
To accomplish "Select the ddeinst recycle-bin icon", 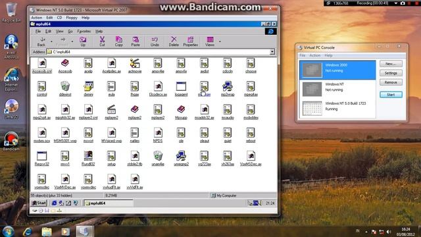I will click(65, 89).
